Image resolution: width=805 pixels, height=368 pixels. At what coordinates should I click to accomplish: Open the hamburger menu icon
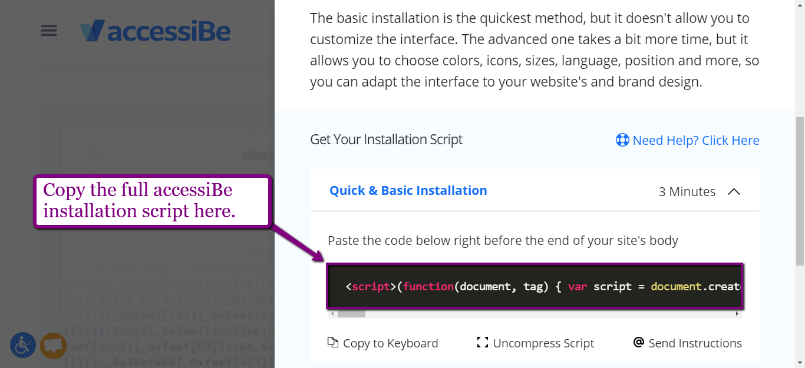[x=49, y=31]
